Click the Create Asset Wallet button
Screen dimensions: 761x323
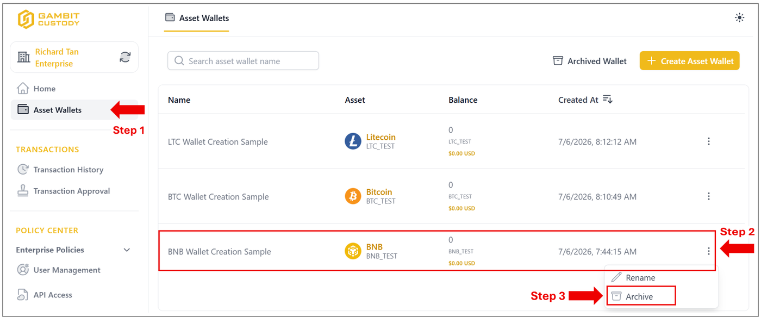pos(689,61)
